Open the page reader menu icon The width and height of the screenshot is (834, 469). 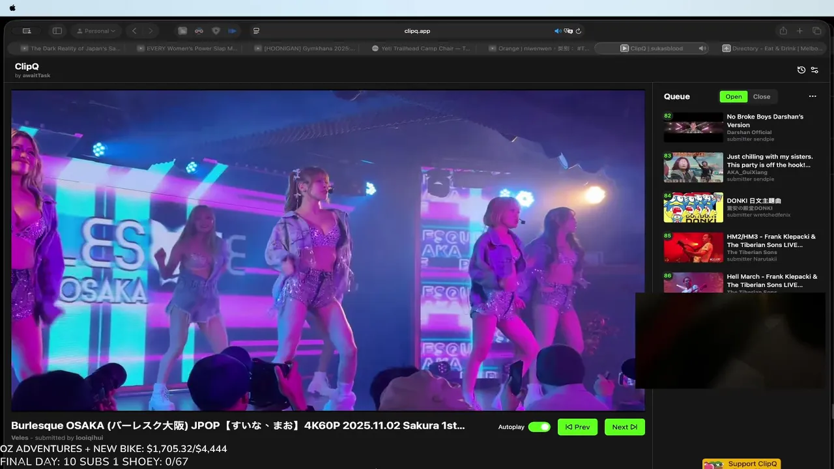pyautogui.click(x=256, y=31)
